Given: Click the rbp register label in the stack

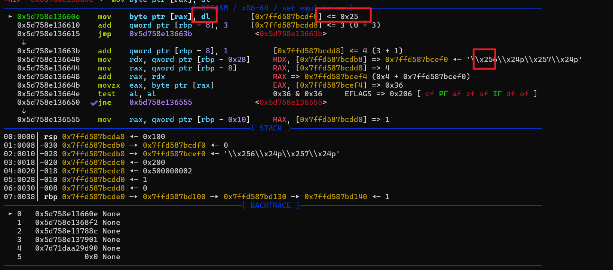Looking at the screenshot, I should pos(50,197).
